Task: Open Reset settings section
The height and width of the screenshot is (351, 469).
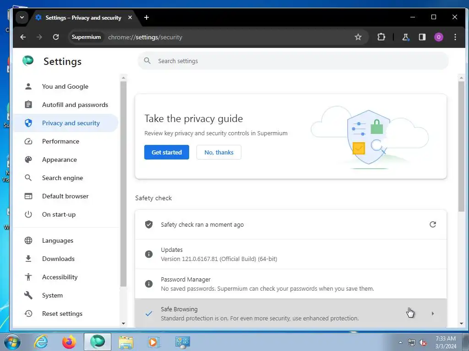Action: (x=65, y=314)
